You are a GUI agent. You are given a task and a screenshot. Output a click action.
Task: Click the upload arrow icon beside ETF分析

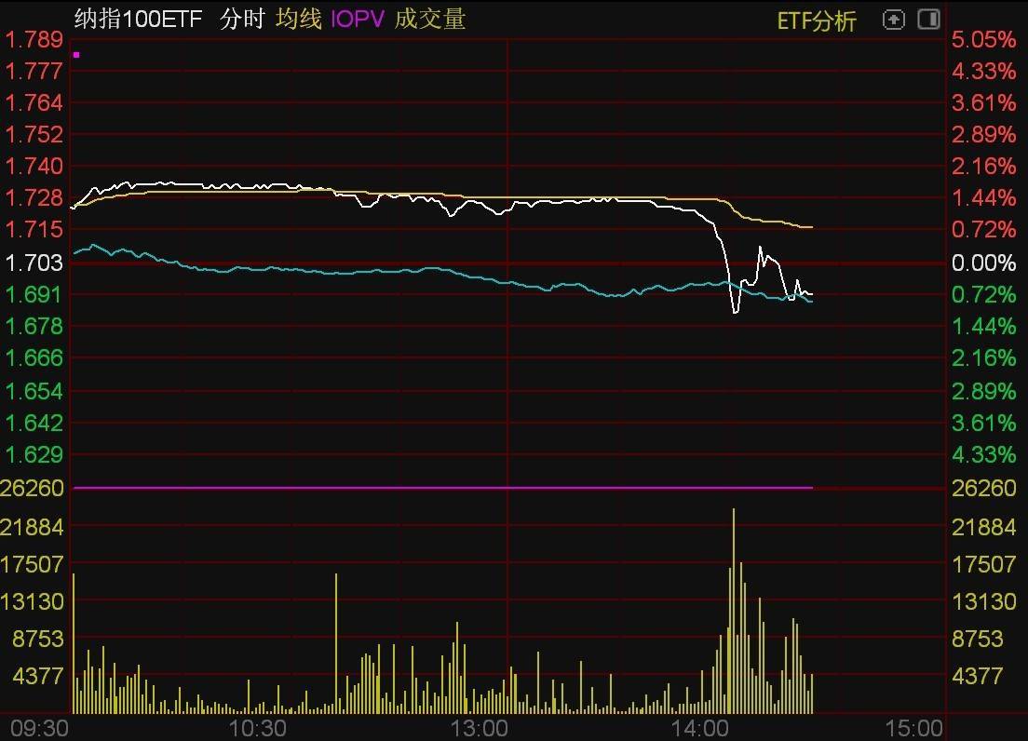[x=893, y=20]
